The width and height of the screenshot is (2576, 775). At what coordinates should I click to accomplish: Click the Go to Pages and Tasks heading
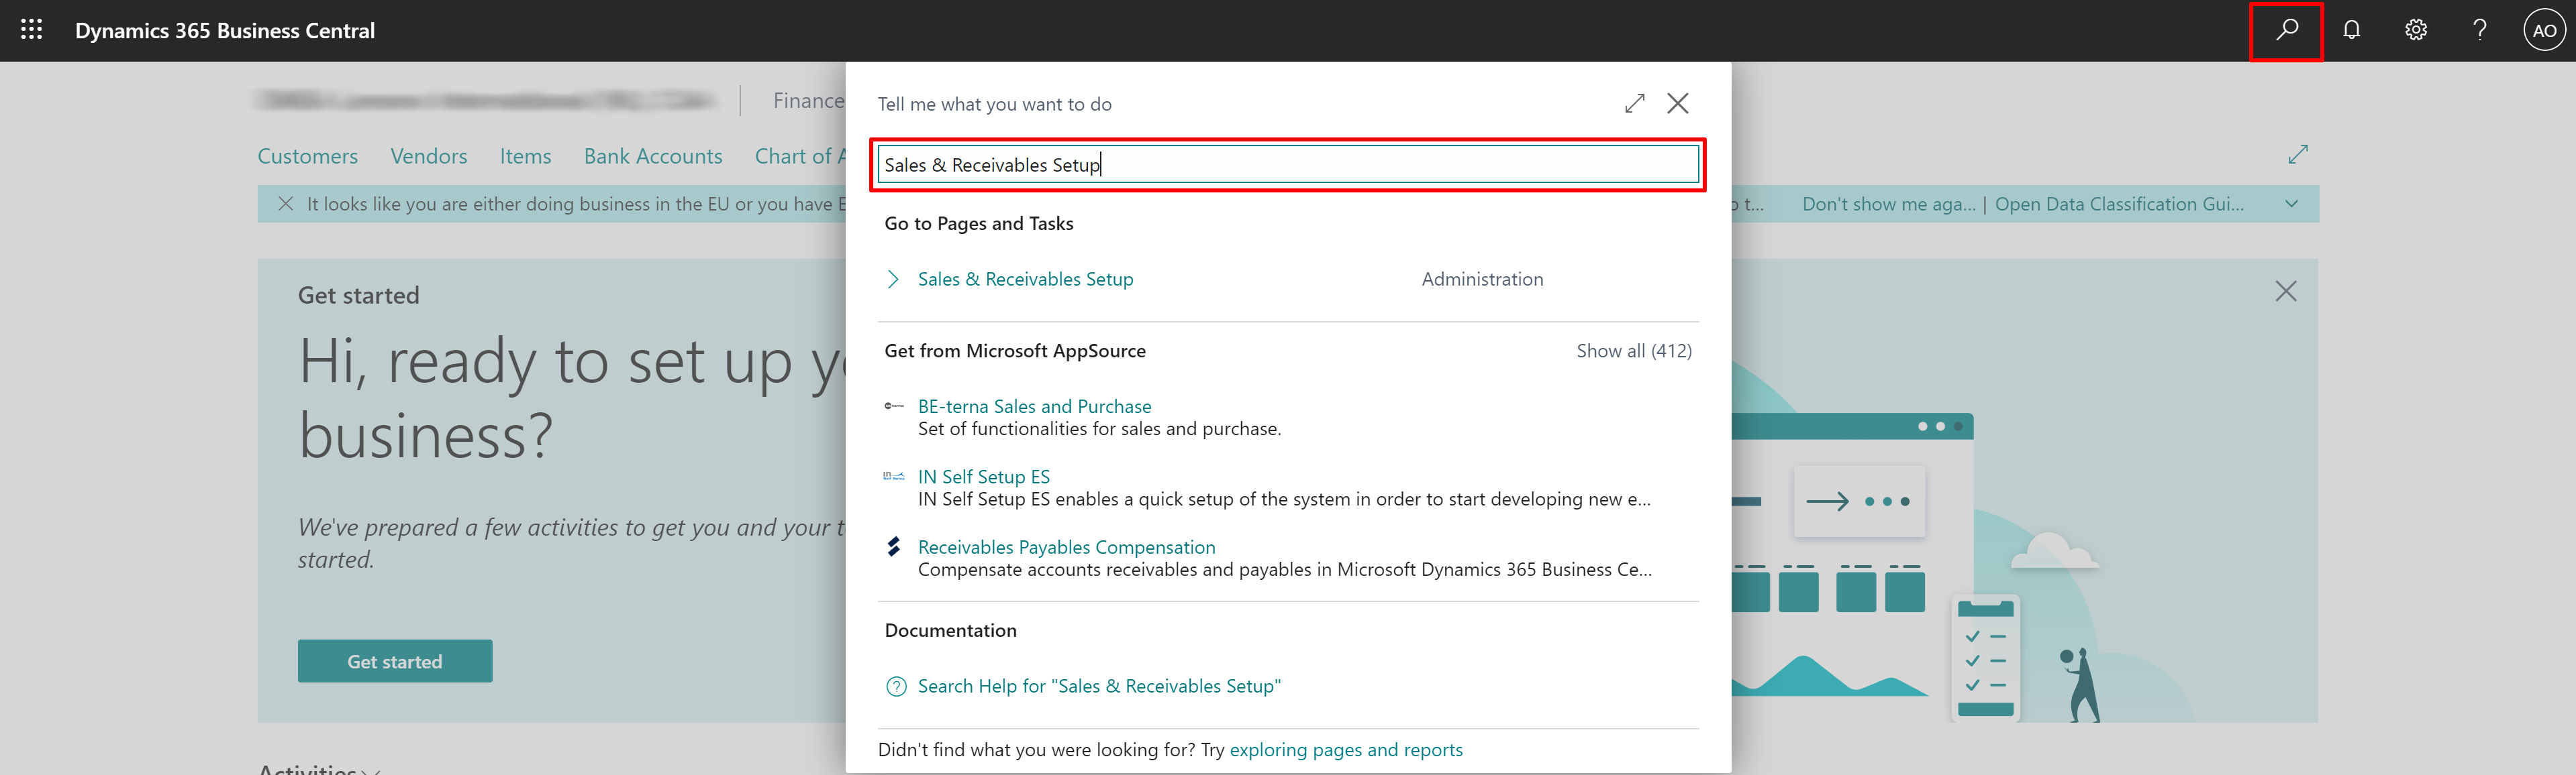pyautogui.click(x=979, y=224)
